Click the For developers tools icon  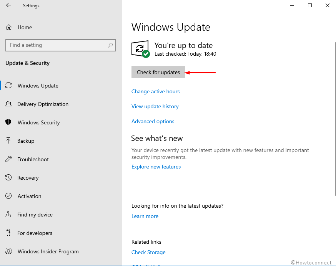point(8,233)
